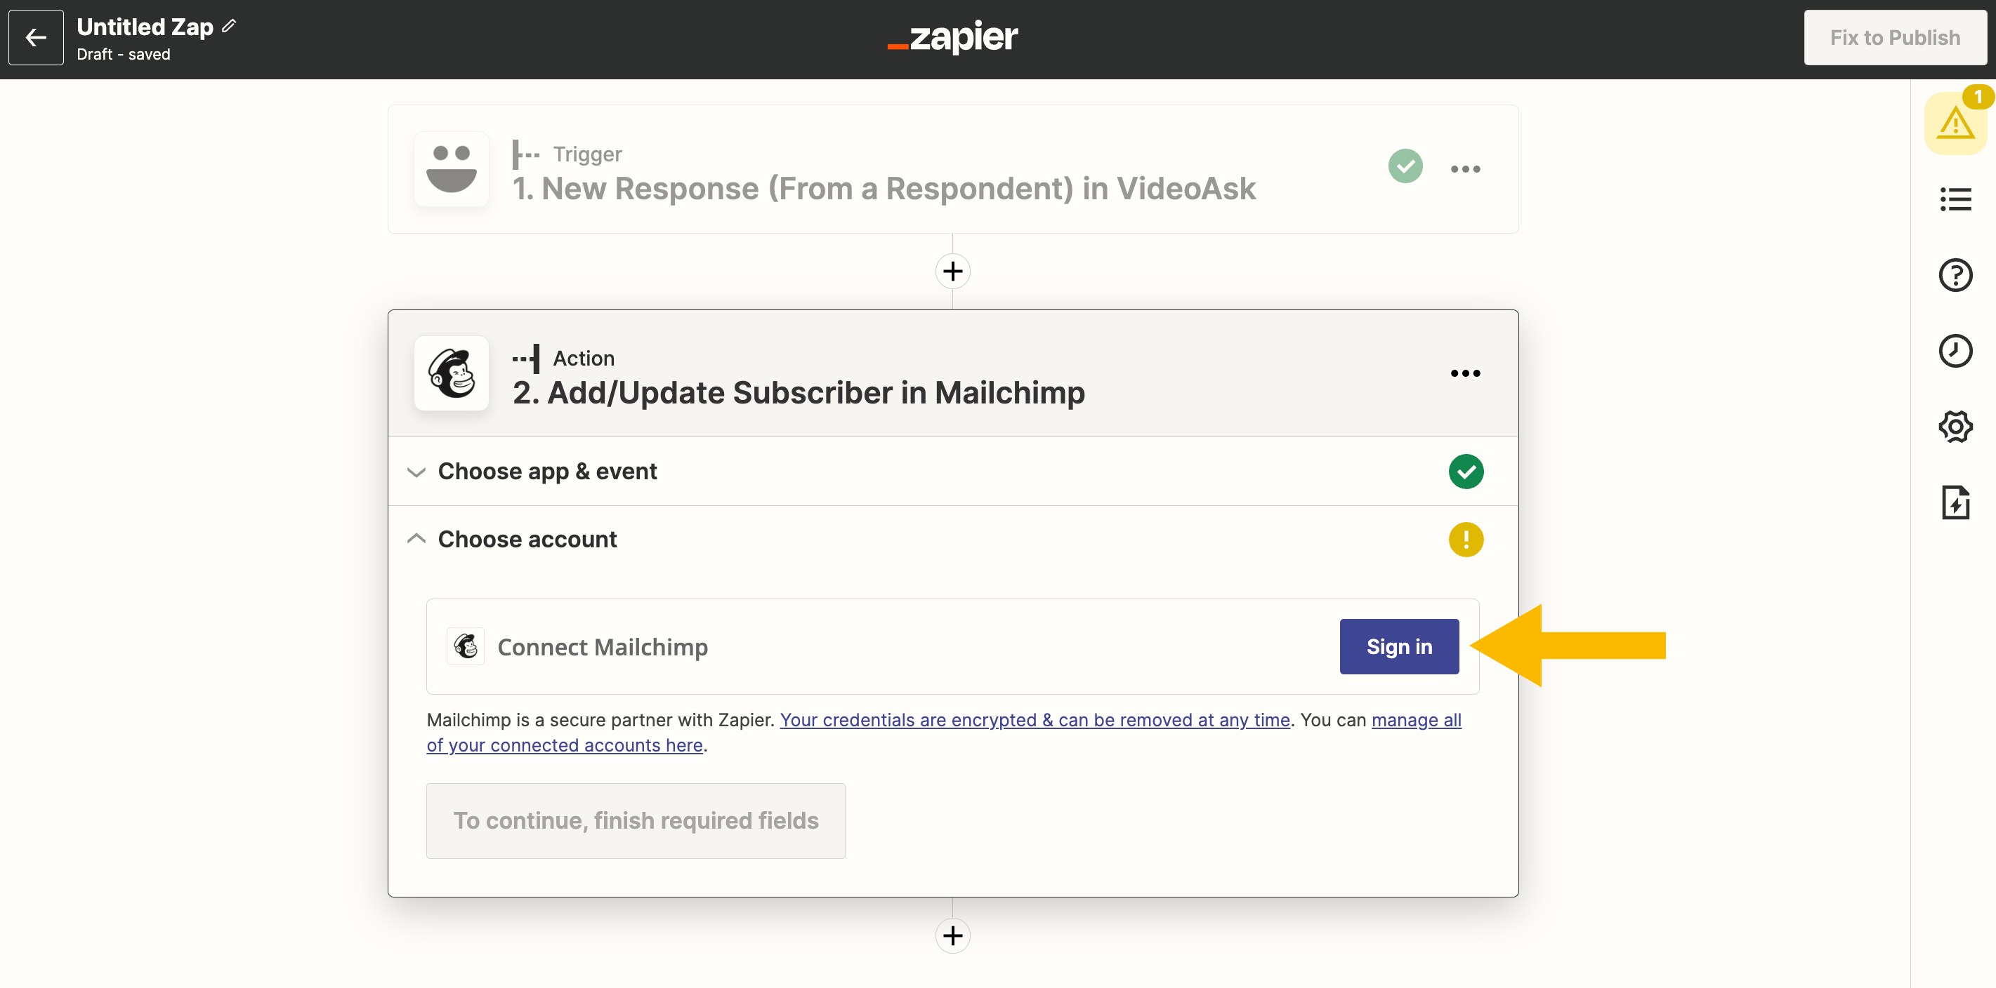
Task: Click 'To continue, finish required fields' button
Action: (636, 821)
